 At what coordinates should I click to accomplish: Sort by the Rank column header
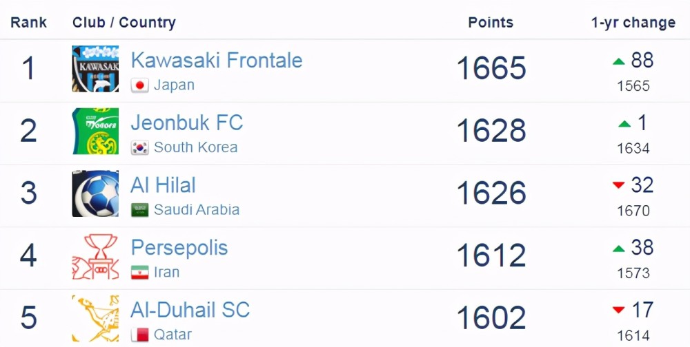pos(28,23)
